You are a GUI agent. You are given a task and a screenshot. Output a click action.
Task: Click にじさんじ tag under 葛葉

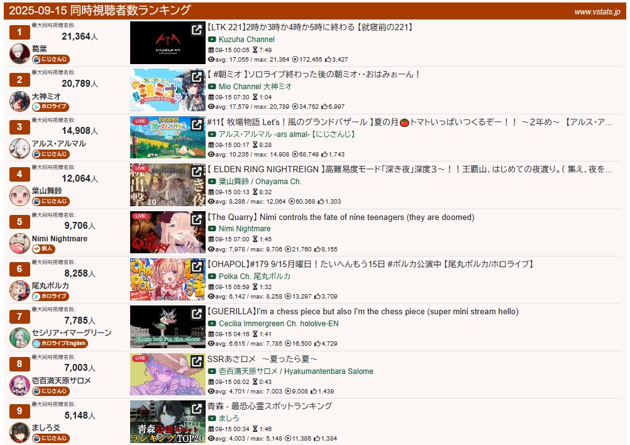(51, 60)
